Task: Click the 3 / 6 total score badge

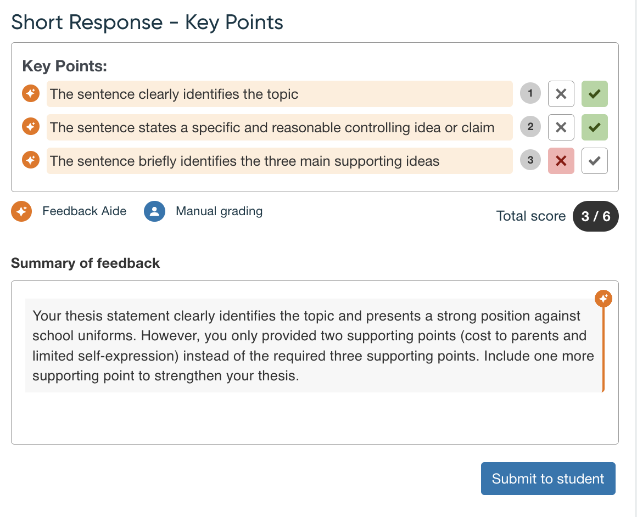Action: [596, 216]
